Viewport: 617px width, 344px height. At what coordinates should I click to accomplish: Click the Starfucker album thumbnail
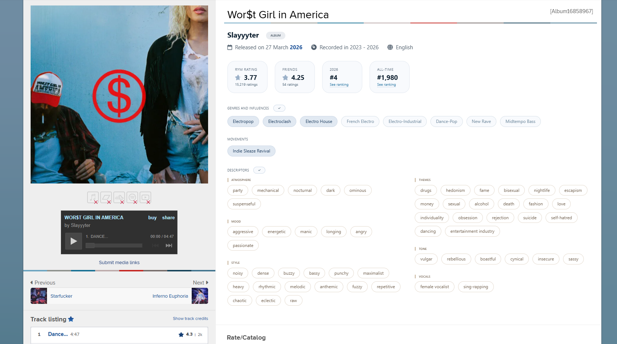[39, 296]
